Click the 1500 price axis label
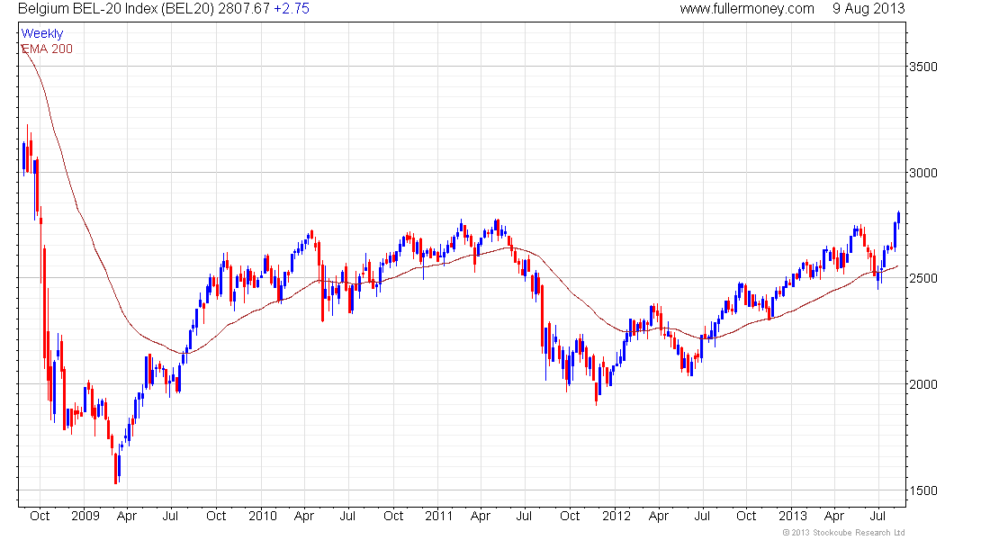 pos(923,490)
